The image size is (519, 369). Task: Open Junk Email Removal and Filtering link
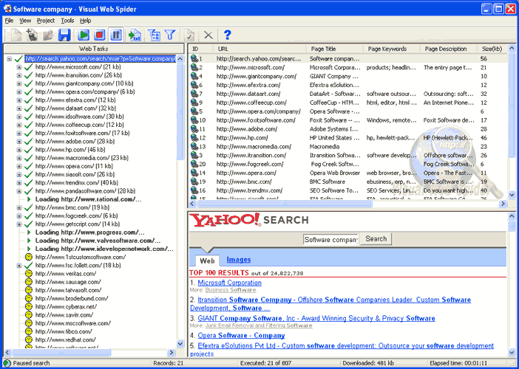tap(259, 325)
